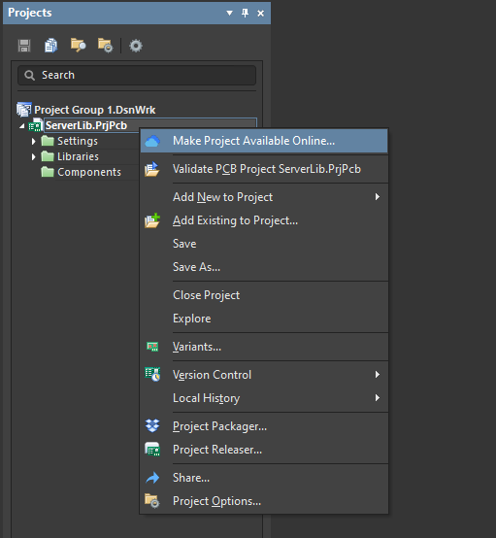
Task: Select the Settings folder row
Action: [78, 141]
